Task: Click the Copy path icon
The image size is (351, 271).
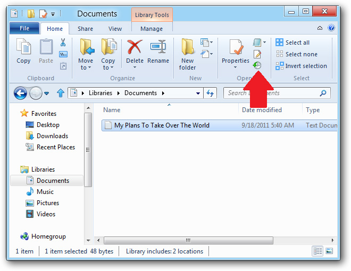Action: [63, 54]
